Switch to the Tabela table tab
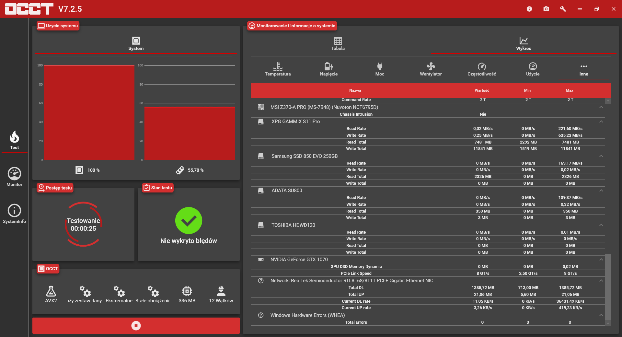 pos(338,44)
